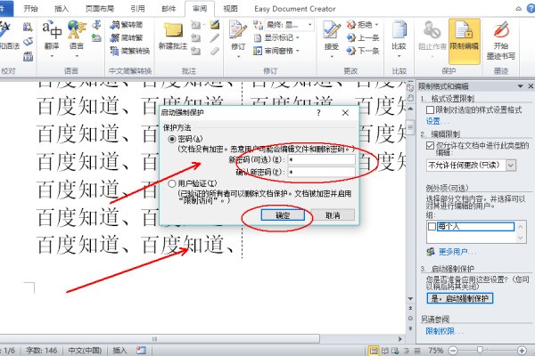Viewport: 535px width, 356px height.
Task: Check the 每个人 (Everyone) checkbox
Action: point(430,227)
